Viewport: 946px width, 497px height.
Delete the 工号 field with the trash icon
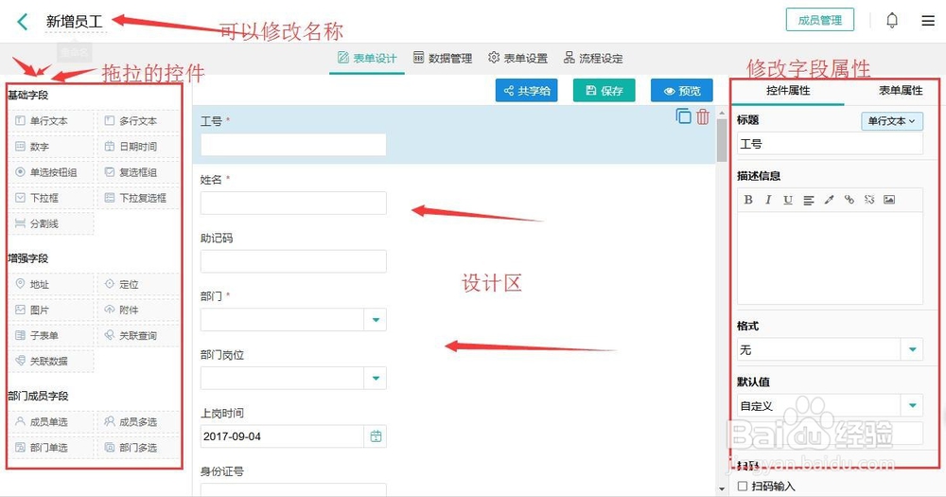(x=702, y=116)
